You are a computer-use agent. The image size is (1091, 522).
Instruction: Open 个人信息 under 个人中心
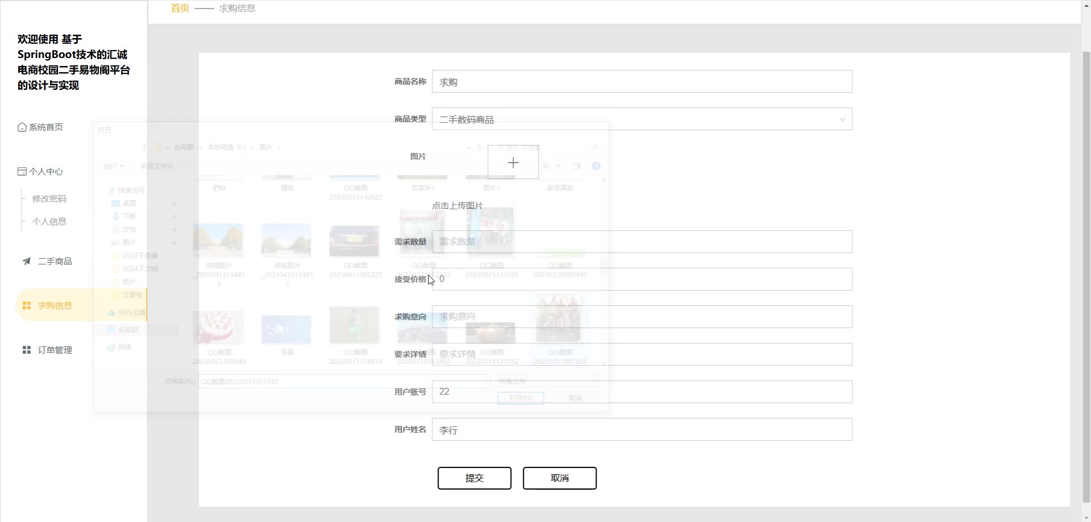(x=49, y=221)
